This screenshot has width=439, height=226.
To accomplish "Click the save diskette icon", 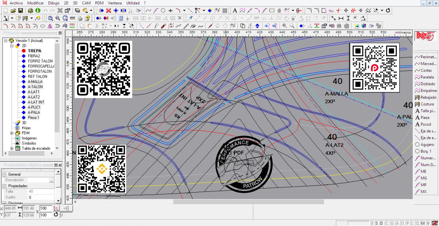I will pyautogui.click(x=20, y=11).
